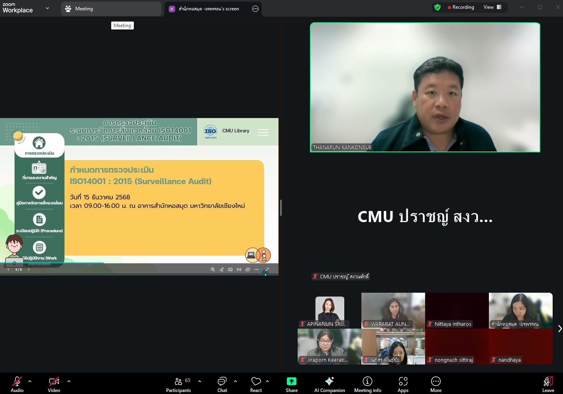Click the encryption shield icon

click(437, 7)
